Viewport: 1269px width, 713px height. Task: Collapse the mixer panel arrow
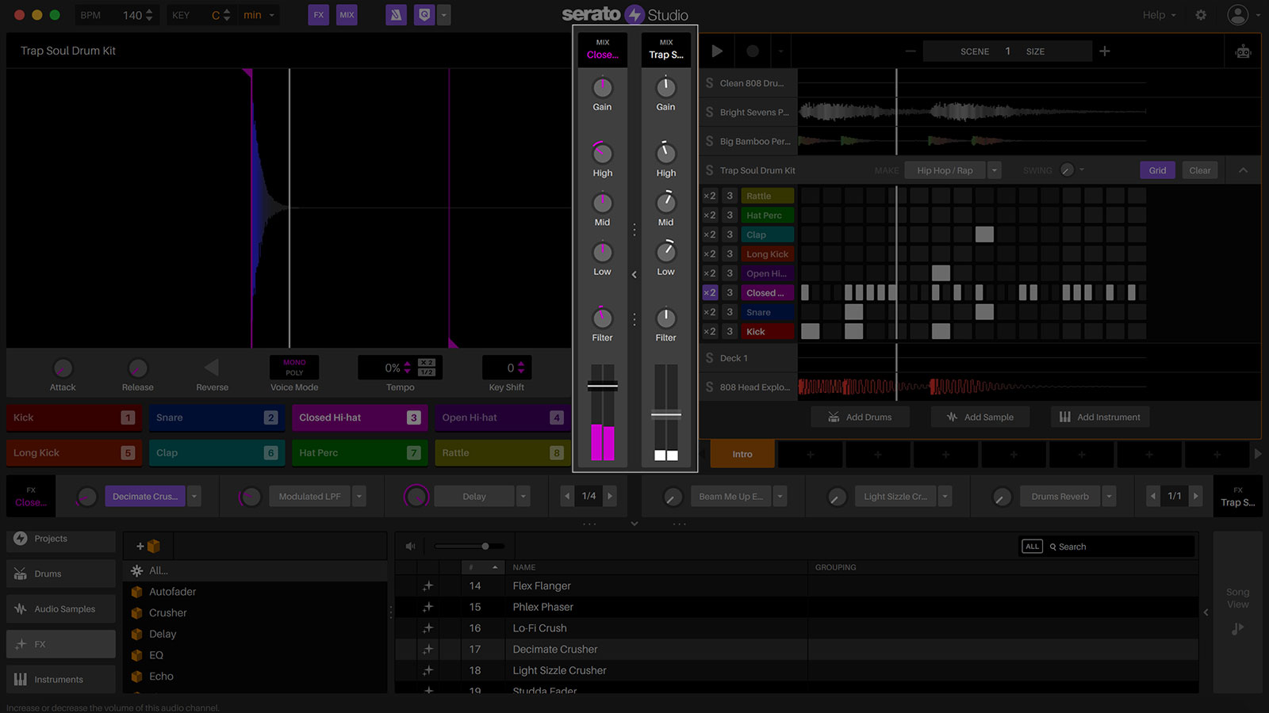[x=634, y=275]
